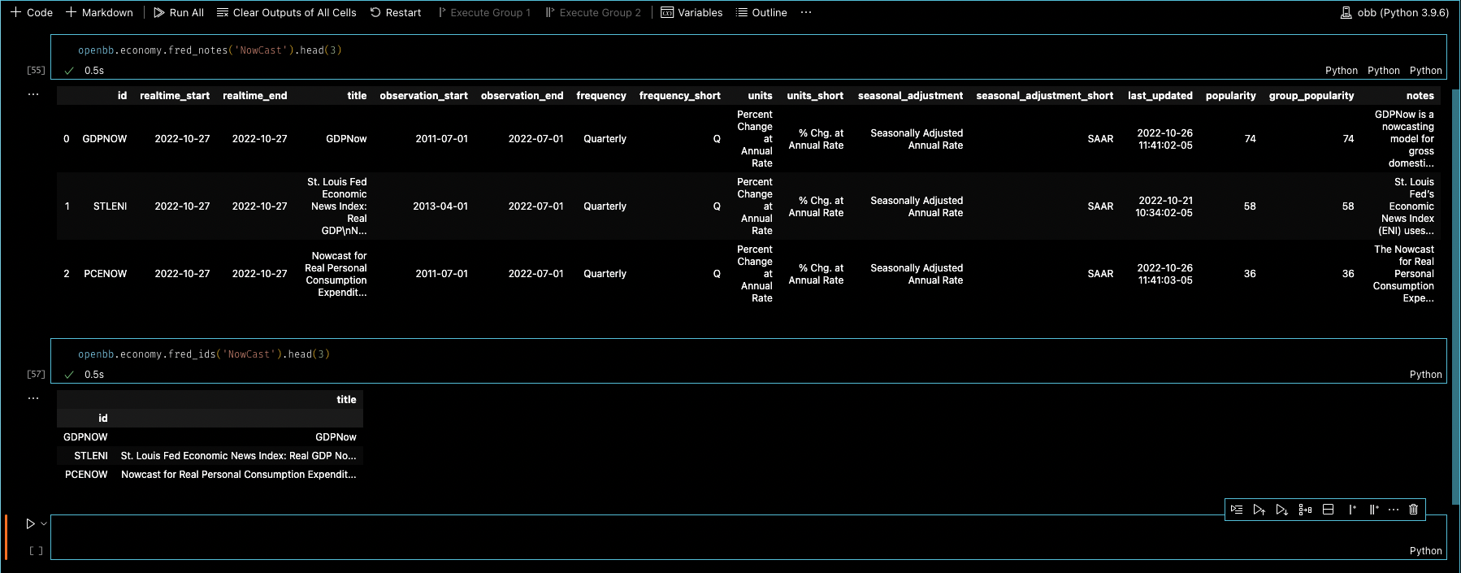Add active cell to execution group 1
This screenshot has width=1461, height=573.
(x=1352, y=510)
